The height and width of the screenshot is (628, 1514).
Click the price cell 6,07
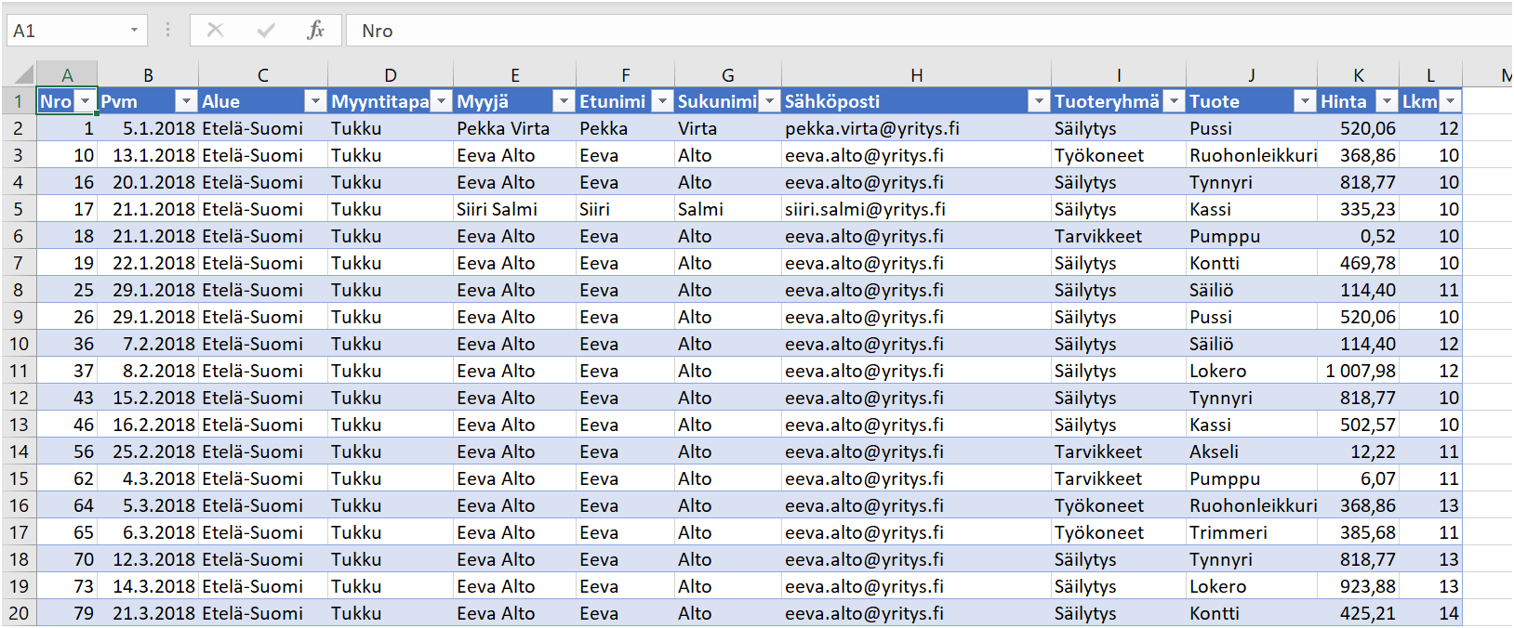point(1358,478)
